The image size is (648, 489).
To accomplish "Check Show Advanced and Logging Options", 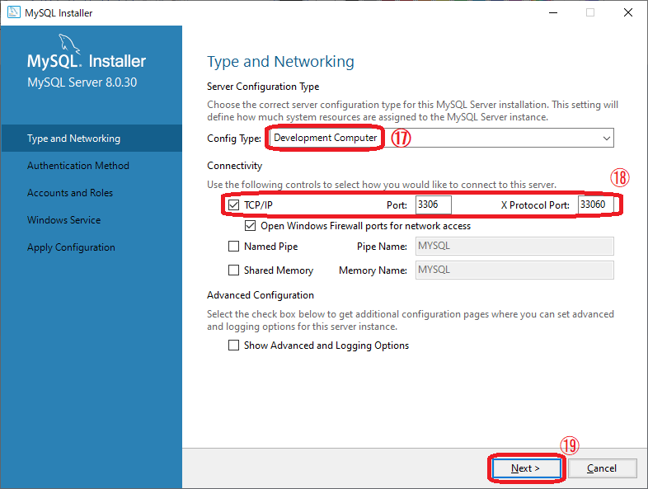I will 233,346.
